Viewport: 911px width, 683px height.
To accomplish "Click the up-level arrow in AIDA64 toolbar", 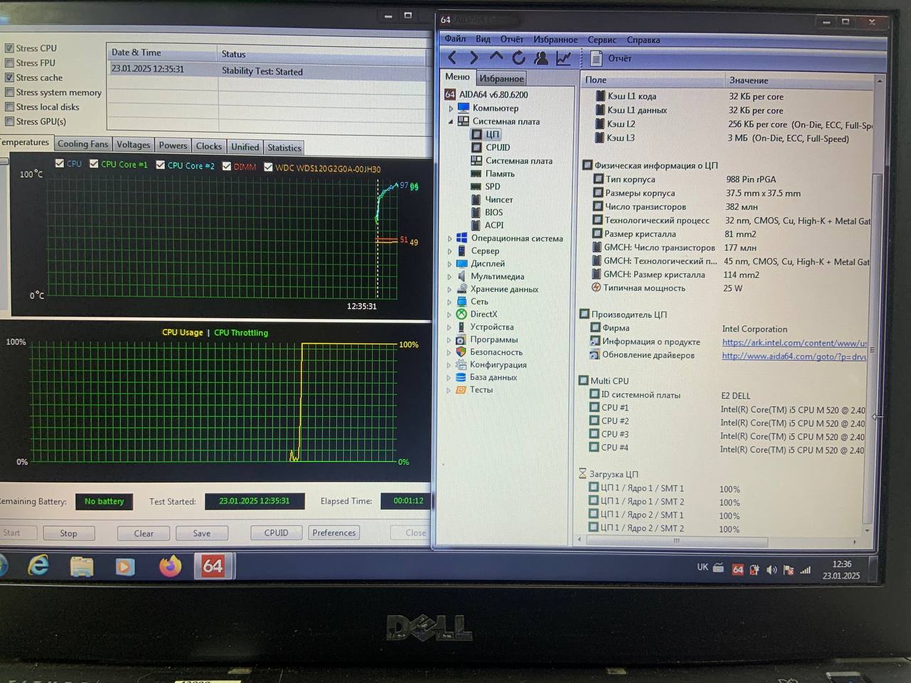I will [x=496, y=57].
